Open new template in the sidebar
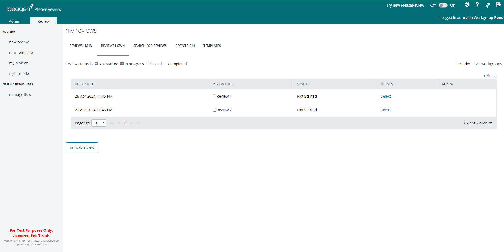This screenshot has width=504, height=252. [x=21, y=53]
